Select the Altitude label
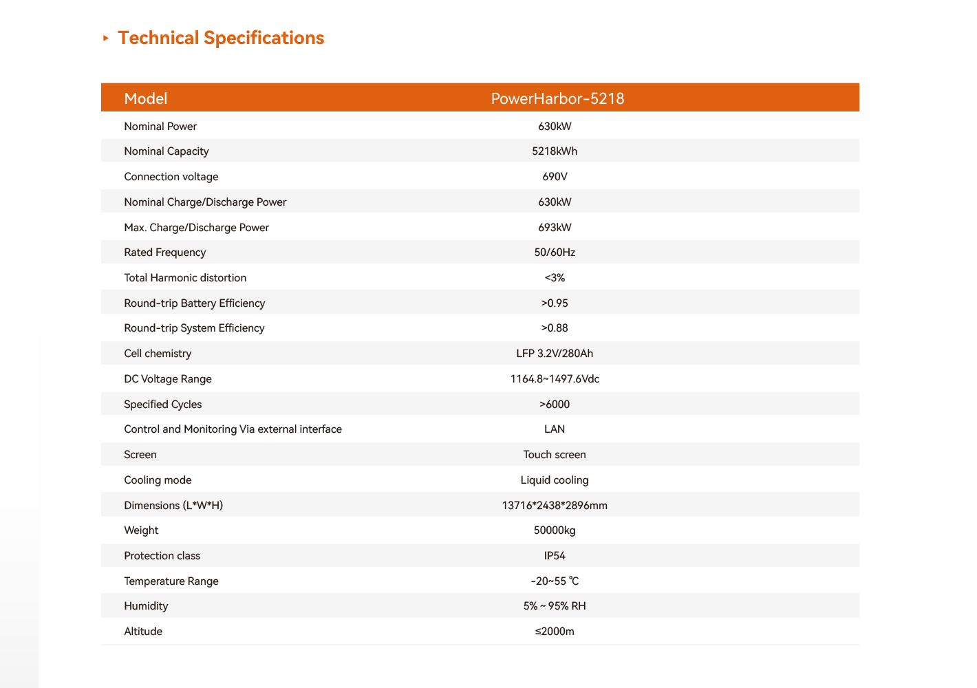The height and width of the screenshot is (688, 977). pyautogui.click(x=143, y=632)
